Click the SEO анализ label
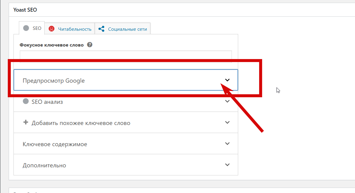 [47, 102]
